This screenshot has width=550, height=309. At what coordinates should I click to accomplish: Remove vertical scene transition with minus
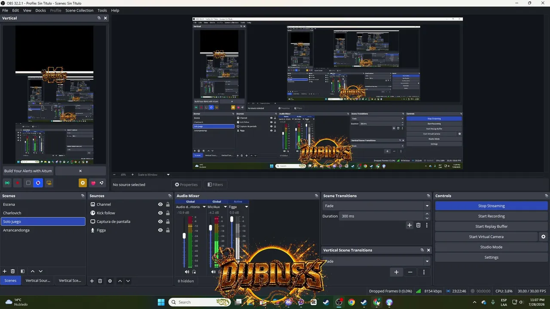click(410, 272)
